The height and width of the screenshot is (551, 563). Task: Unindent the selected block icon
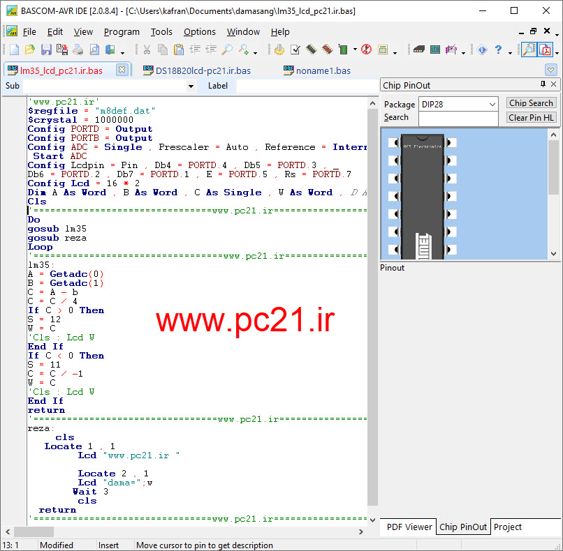pyautogui.click(x=211, y=50)
